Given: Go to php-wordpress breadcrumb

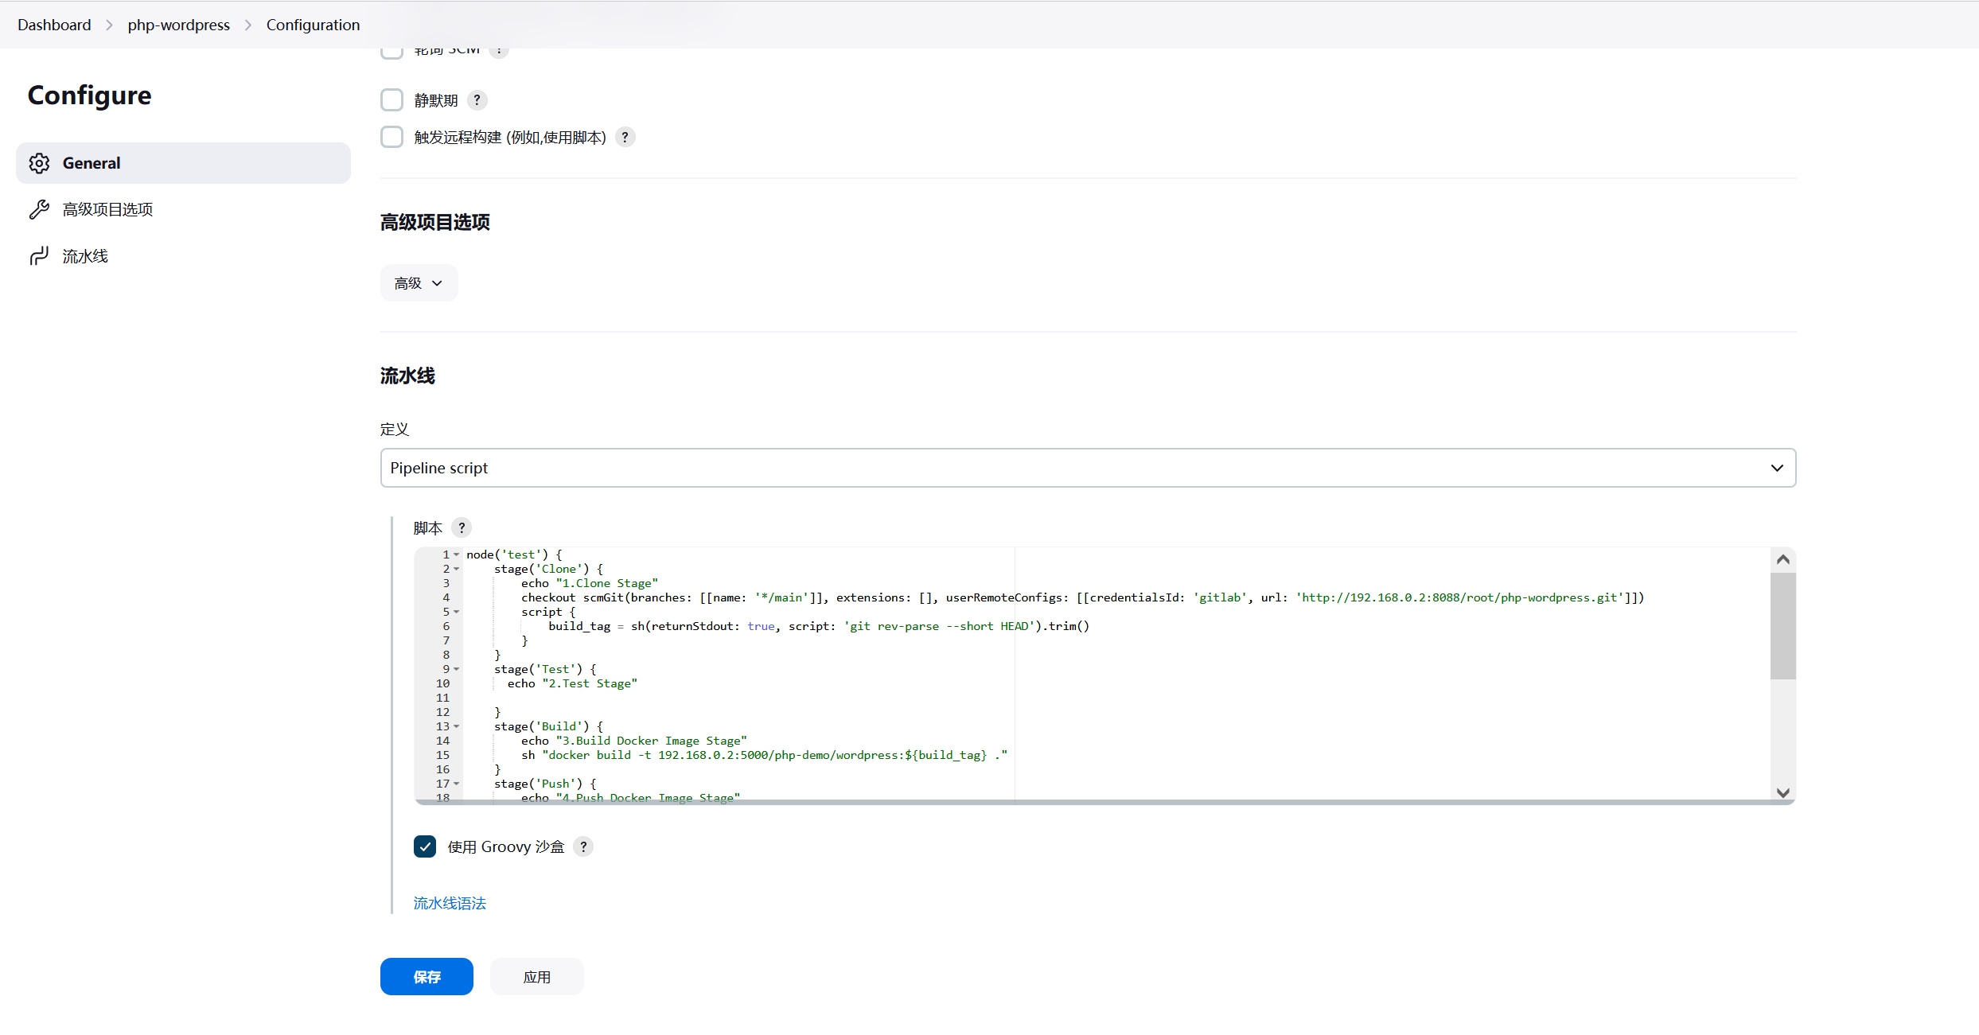Looking at the screenshot, I should [x=178, y=25].
